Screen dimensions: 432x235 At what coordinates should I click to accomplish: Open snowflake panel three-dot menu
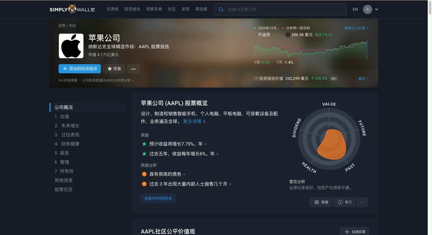pyautogui.click(x=362, y=202)
